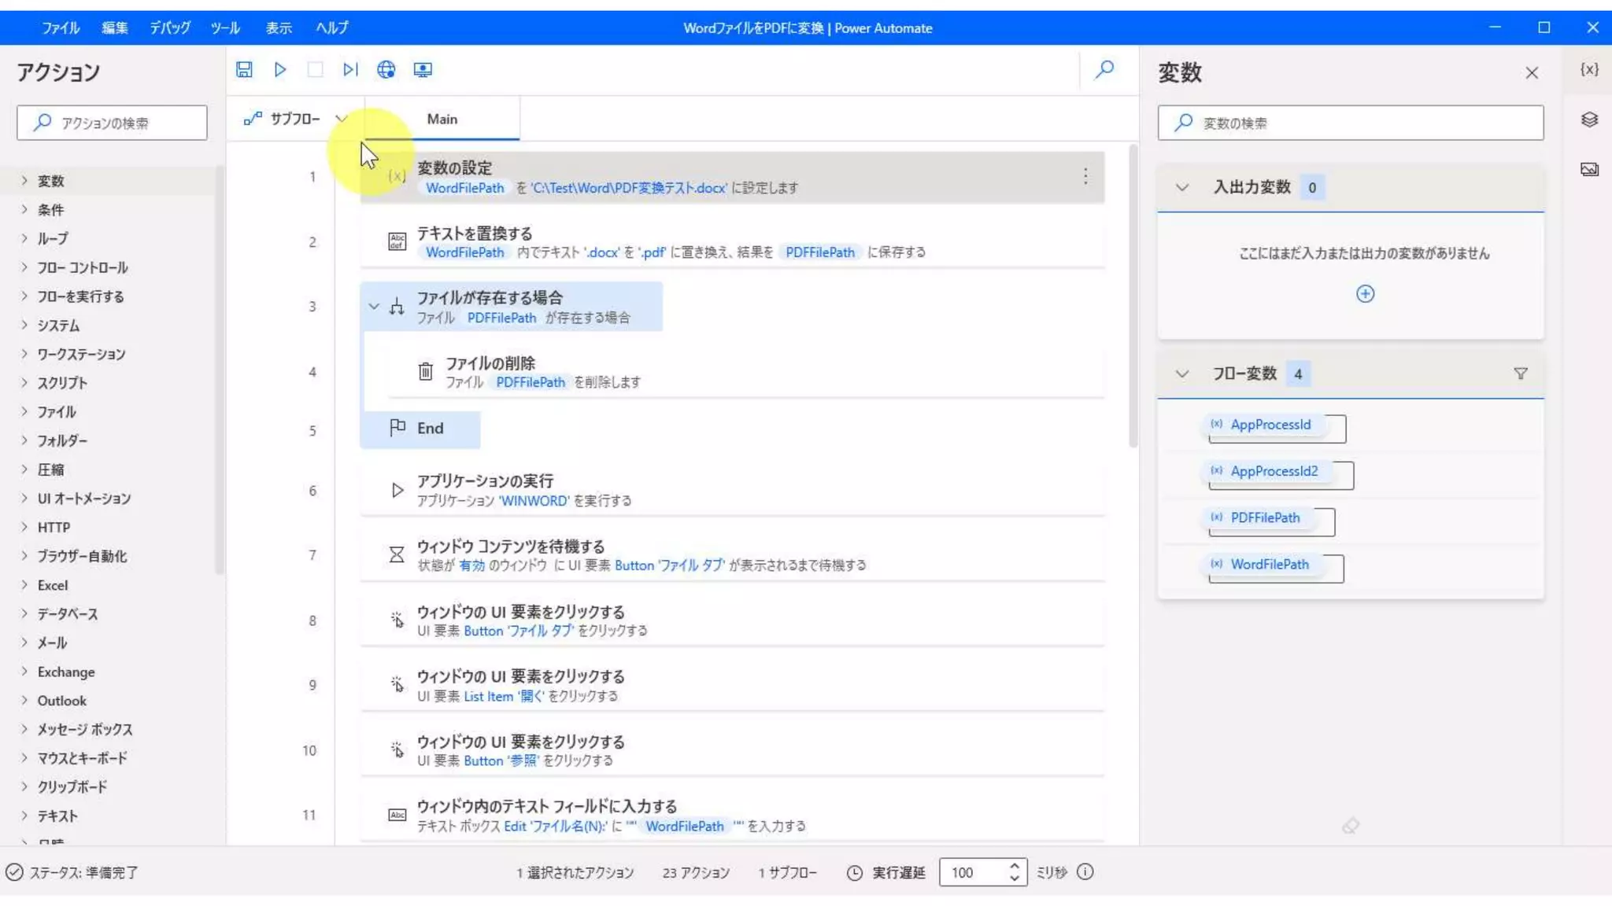Collapse the ファイルが存在する場合 block

tap(374, 307)
